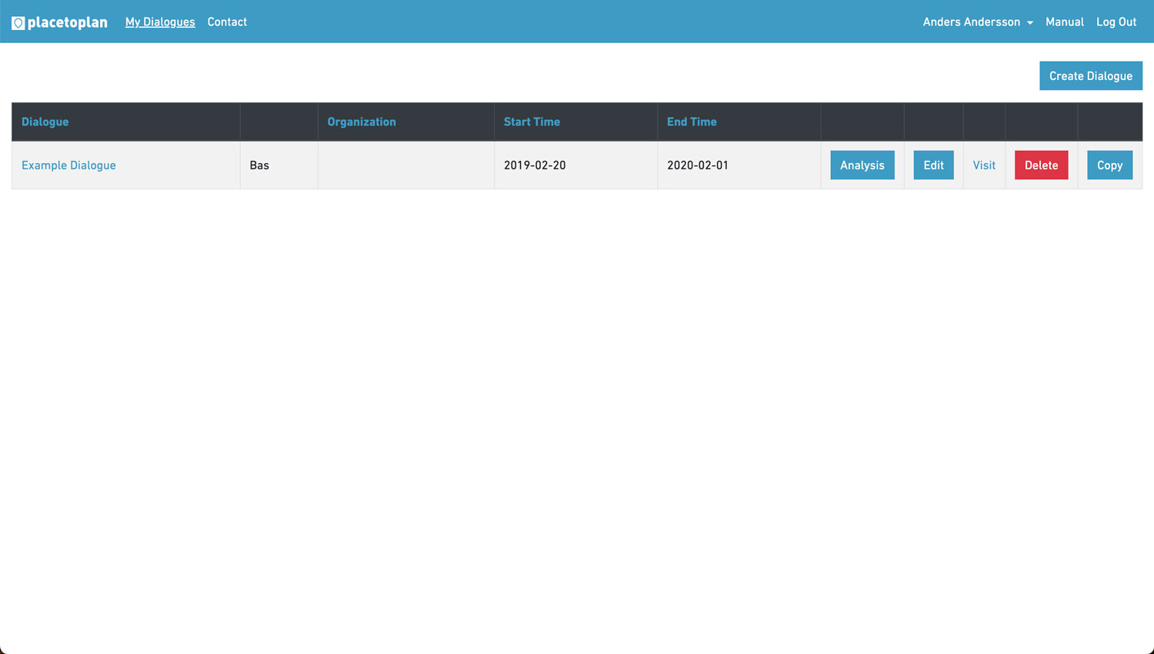Viewport: 1154px width, 654px height.
Task: Sort by the Start Time column header
Action: 532,122
